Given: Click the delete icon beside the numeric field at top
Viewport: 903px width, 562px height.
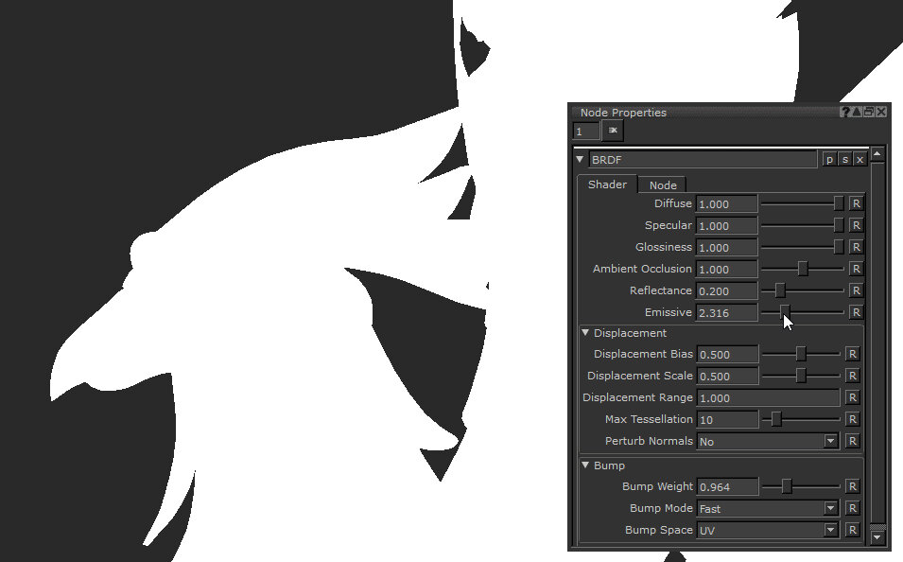Looking at the screenshot, I should (612, 131).
